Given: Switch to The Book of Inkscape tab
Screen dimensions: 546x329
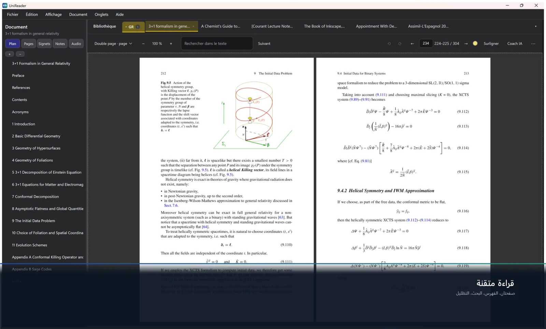Looking at the screenshot, I should click(324, 26).
